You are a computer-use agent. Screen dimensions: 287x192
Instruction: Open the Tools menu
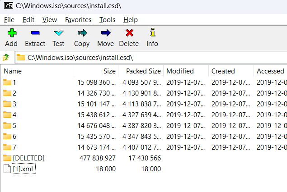click(107, 20)
